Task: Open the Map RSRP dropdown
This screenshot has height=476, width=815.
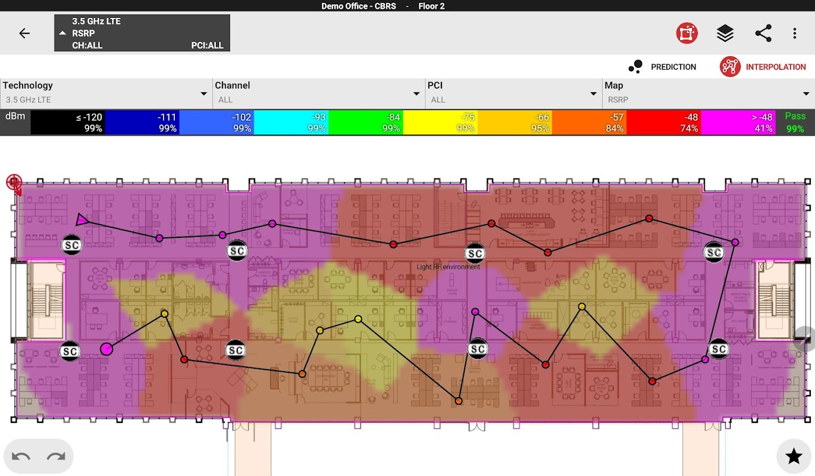Action: pos(708,93)
